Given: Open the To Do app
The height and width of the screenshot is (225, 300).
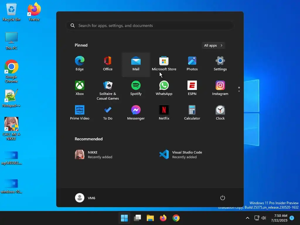Looking at the screenshot, I should click(108, 113).
